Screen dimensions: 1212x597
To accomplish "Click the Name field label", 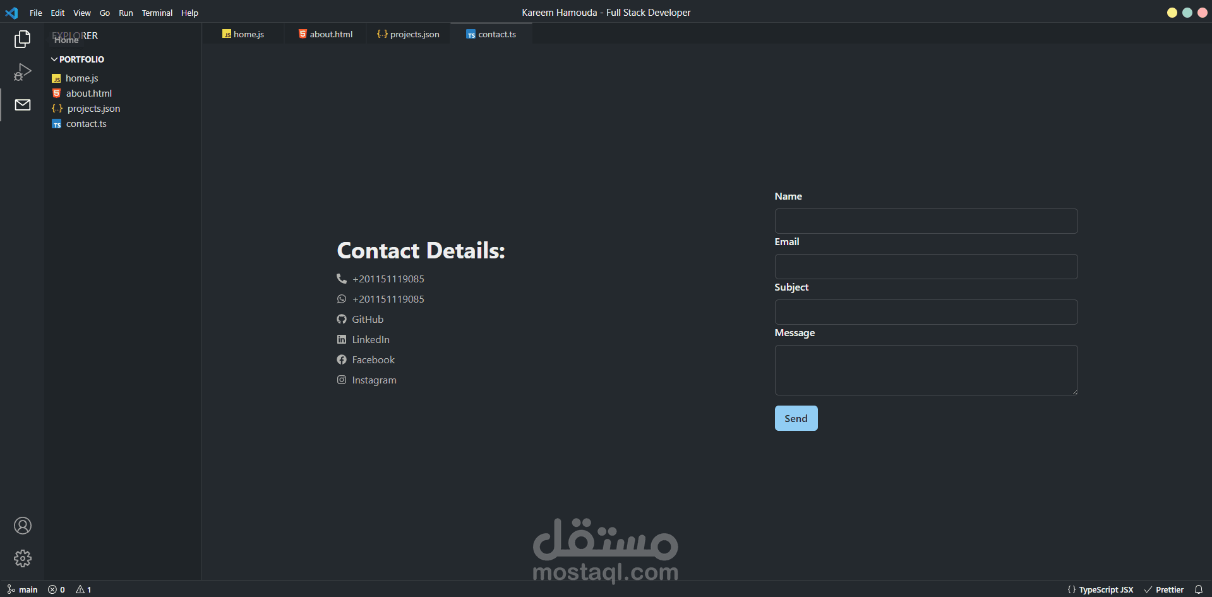I will point(788,196).
